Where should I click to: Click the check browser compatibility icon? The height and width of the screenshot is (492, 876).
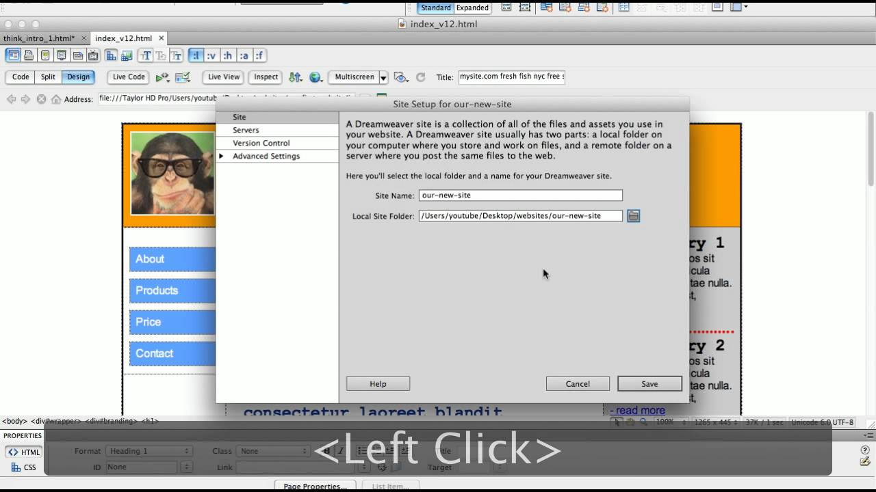[x=183, y=77]
